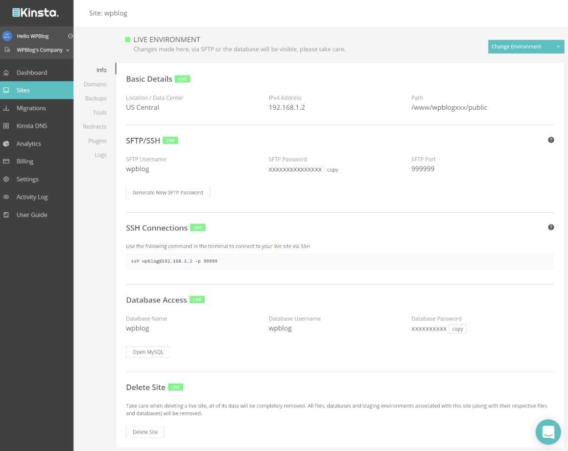The width and height of the screenshot is (568, 451).
Task: Open the Analytics menu item
Action: (37, 144)
